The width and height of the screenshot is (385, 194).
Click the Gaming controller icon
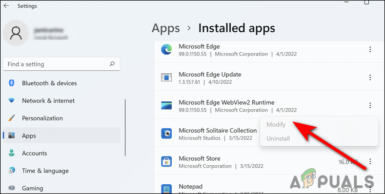point(12,188)
